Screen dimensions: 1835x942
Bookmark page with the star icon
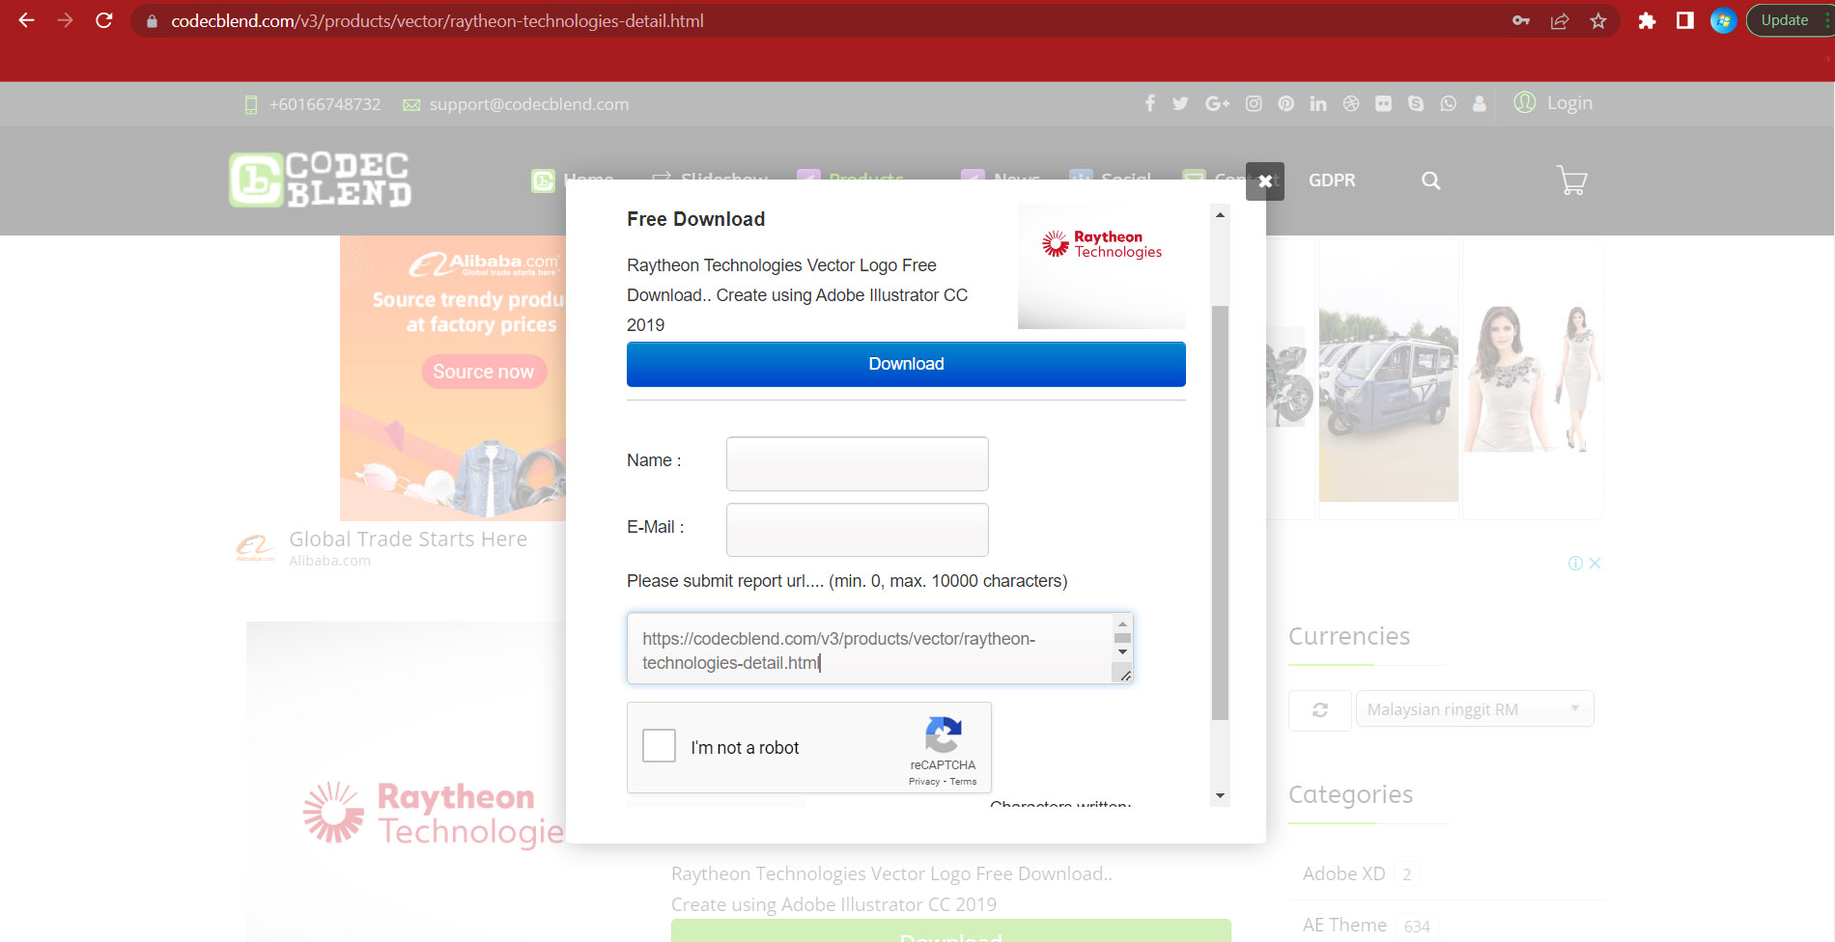(1598, 21)
